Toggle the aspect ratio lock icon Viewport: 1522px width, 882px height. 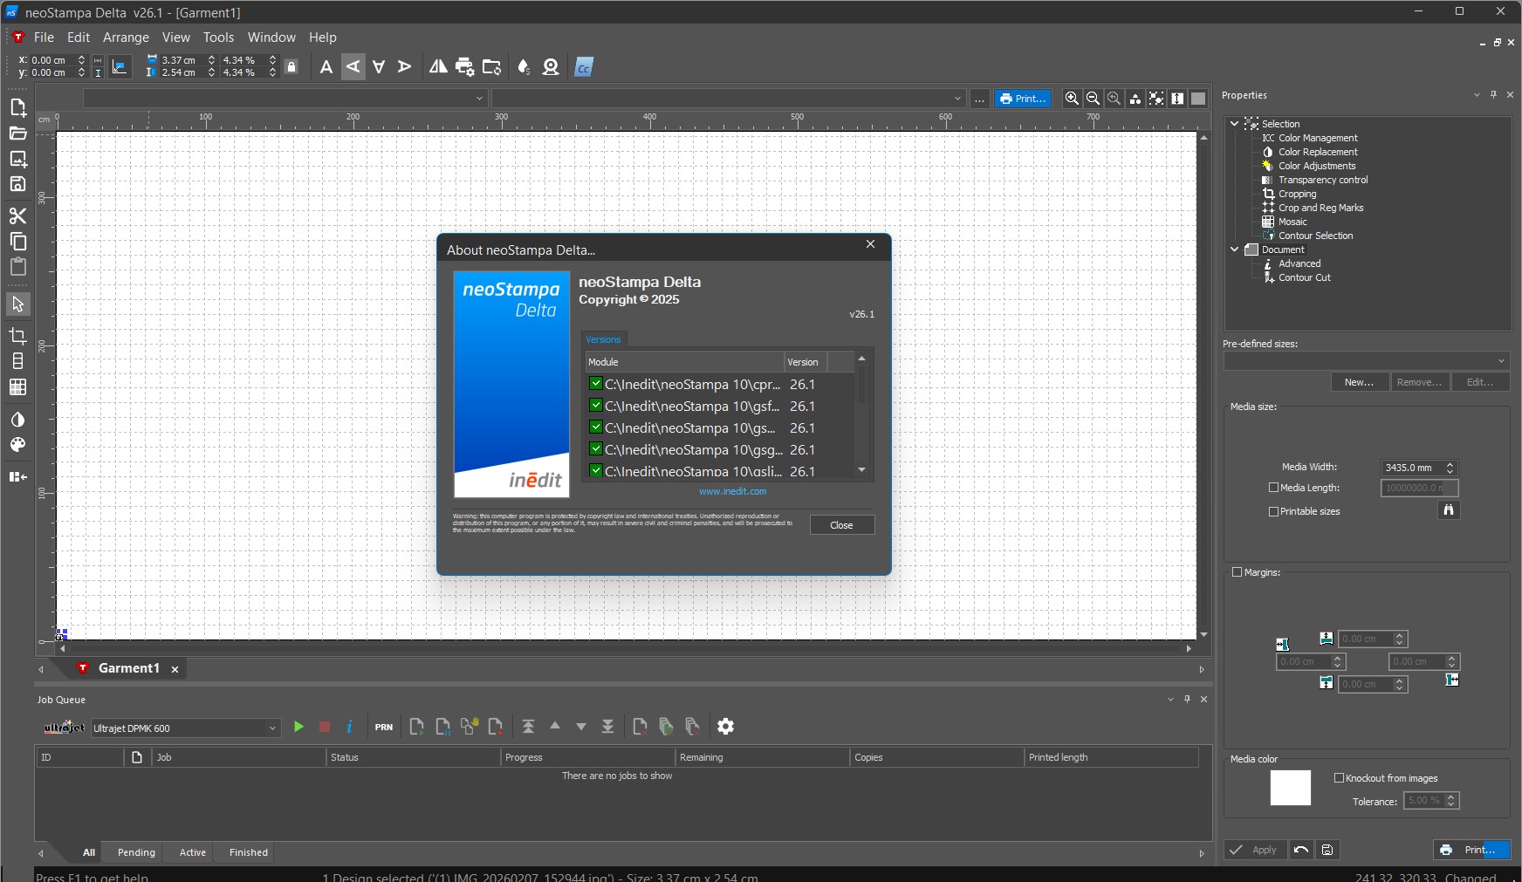pos(292,67)
